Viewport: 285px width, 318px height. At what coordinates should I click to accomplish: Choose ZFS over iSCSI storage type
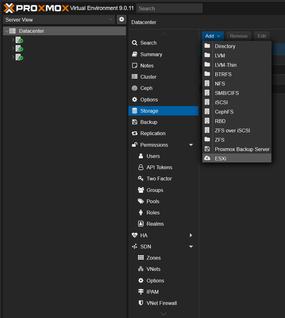(x=232, y=130)
